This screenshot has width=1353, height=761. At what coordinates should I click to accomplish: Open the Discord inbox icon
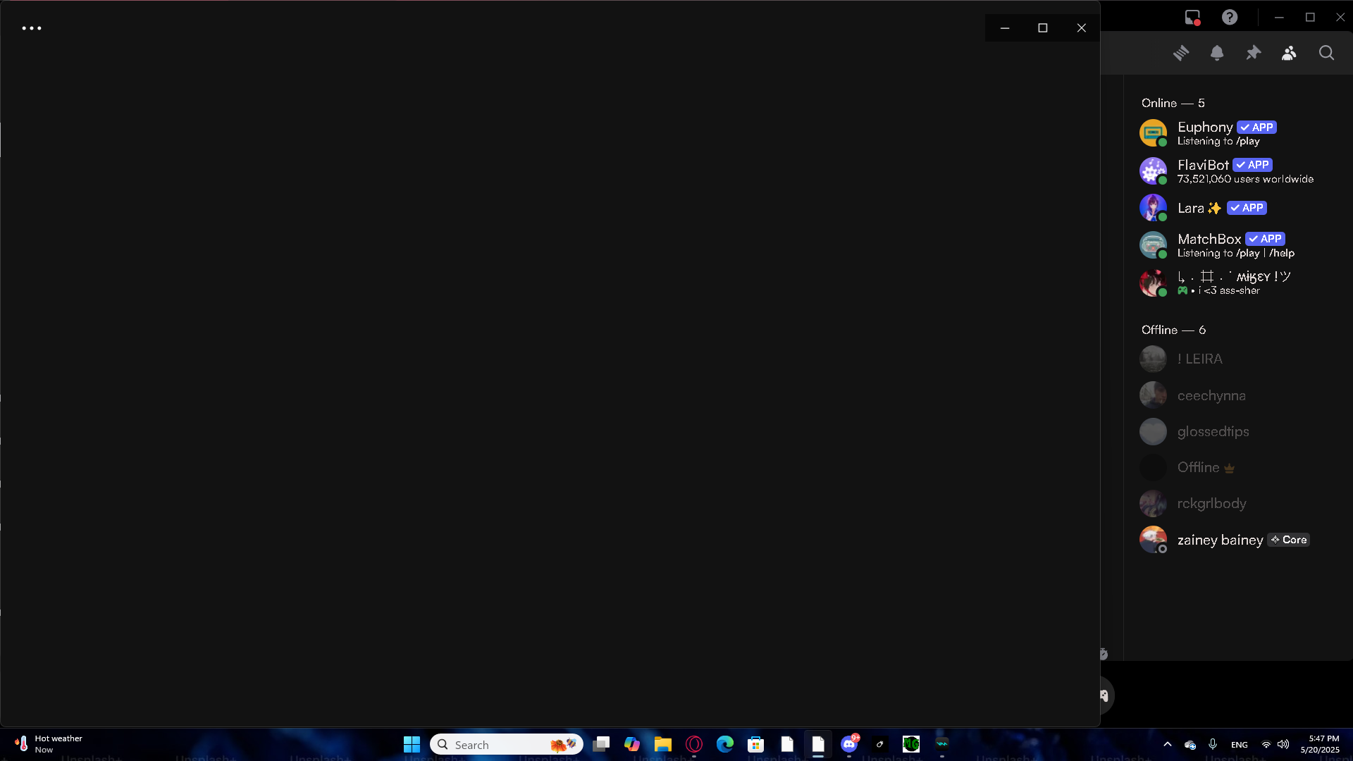pos(1192,18)
